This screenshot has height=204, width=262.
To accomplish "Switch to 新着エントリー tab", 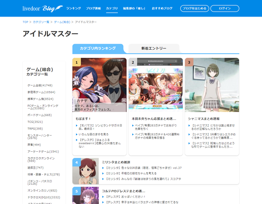I will click(154, 48).
